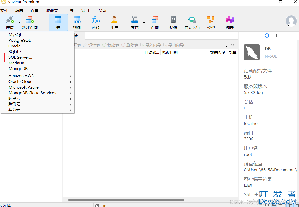The width and height of the screenshot is (299, 207).
Task: Click the 设计表 button
Action: coord(92,45)
